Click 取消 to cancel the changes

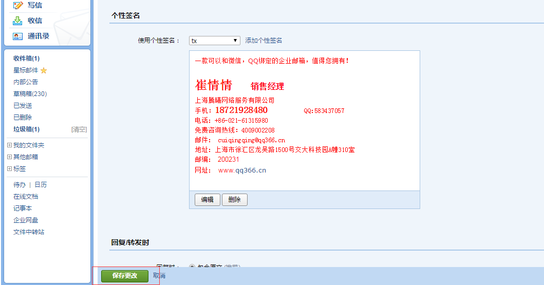tap(159, 276)
